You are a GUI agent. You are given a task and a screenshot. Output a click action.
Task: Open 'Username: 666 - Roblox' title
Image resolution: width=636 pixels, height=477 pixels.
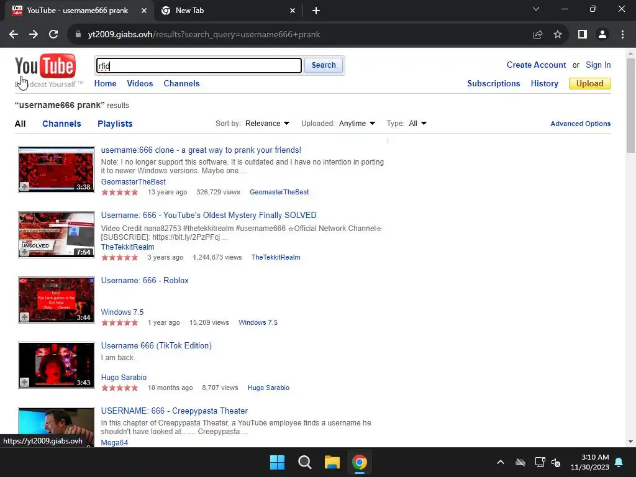145,280
